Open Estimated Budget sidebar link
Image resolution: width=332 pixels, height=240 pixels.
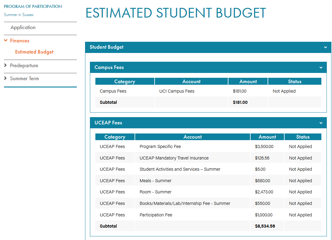[x=34, y=52]
